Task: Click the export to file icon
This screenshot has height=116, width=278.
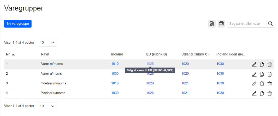Action: [212, 24]
